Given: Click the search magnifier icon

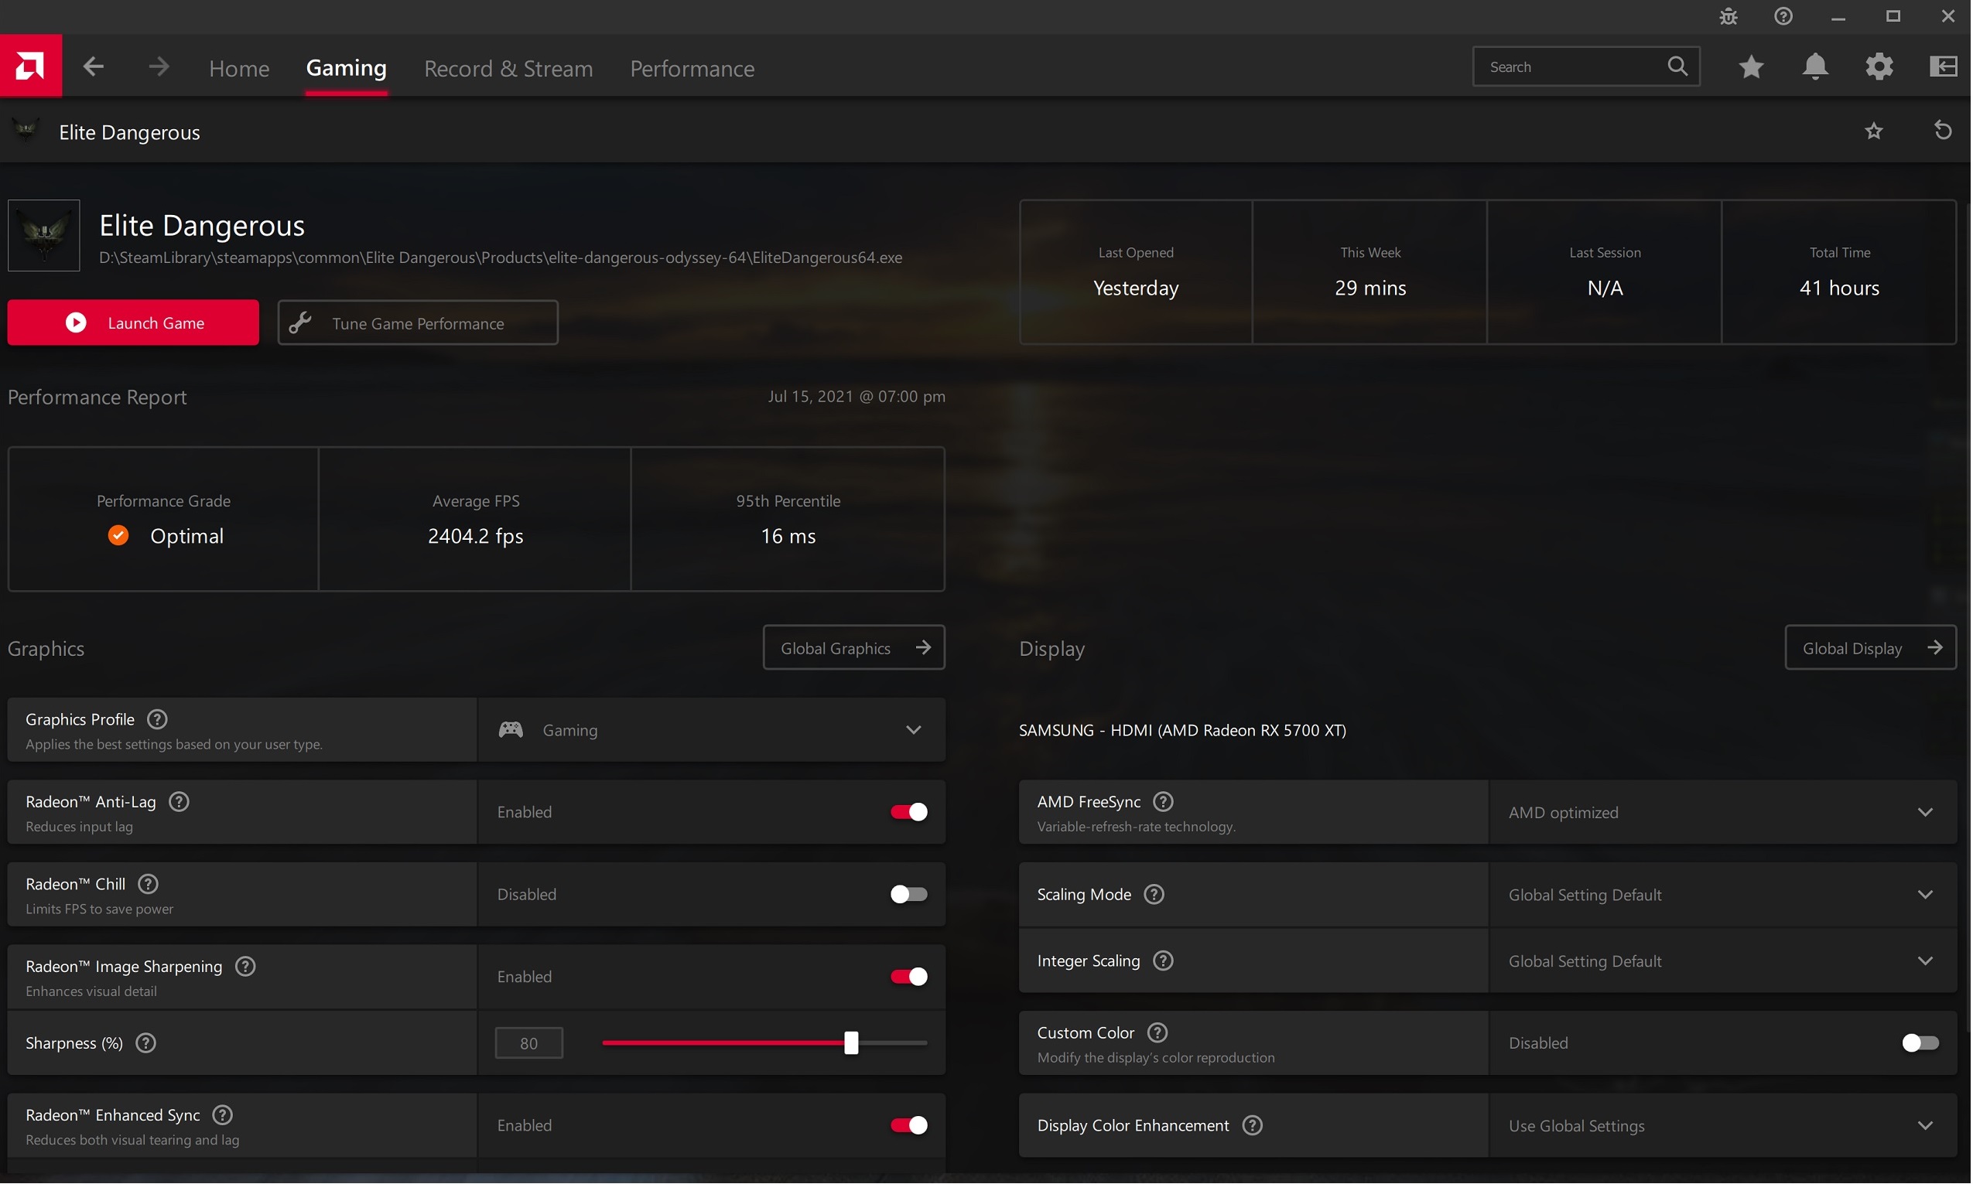Looking at the screenshot, I should (1677, 67).
